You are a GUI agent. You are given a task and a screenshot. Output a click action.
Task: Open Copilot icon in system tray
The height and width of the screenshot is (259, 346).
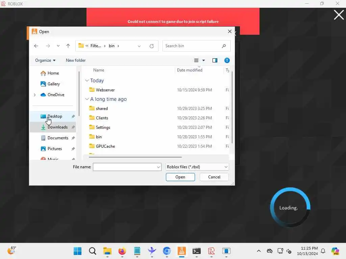point(336,251)
